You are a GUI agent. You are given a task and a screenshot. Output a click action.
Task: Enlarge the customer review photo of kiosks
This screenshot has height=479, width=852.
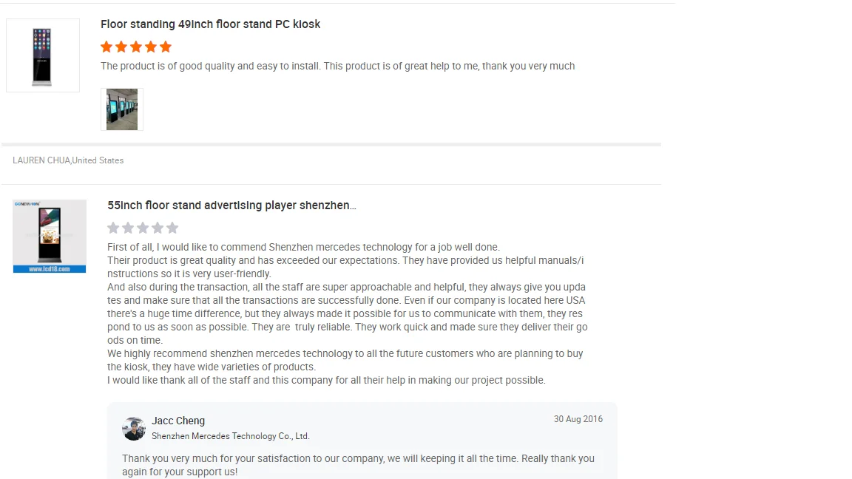pyautogui.click(x=122, y=109)
